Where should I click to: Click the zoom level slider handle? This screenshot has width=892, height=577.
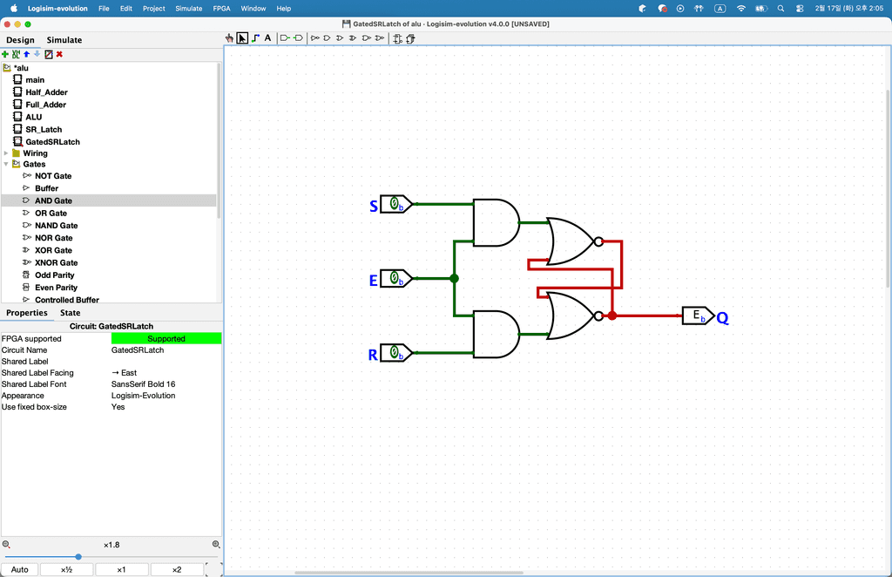pos(78,556)
